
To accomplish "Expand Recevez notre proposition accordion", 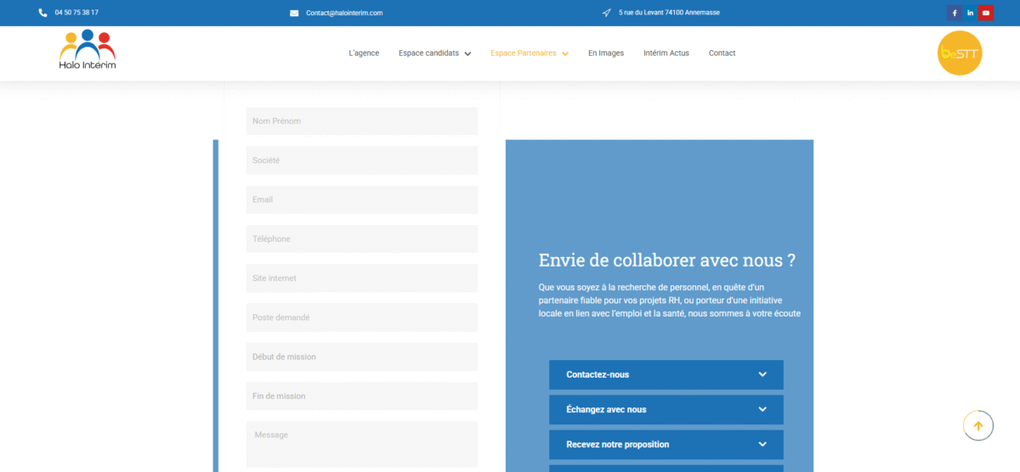I will 666,444.
